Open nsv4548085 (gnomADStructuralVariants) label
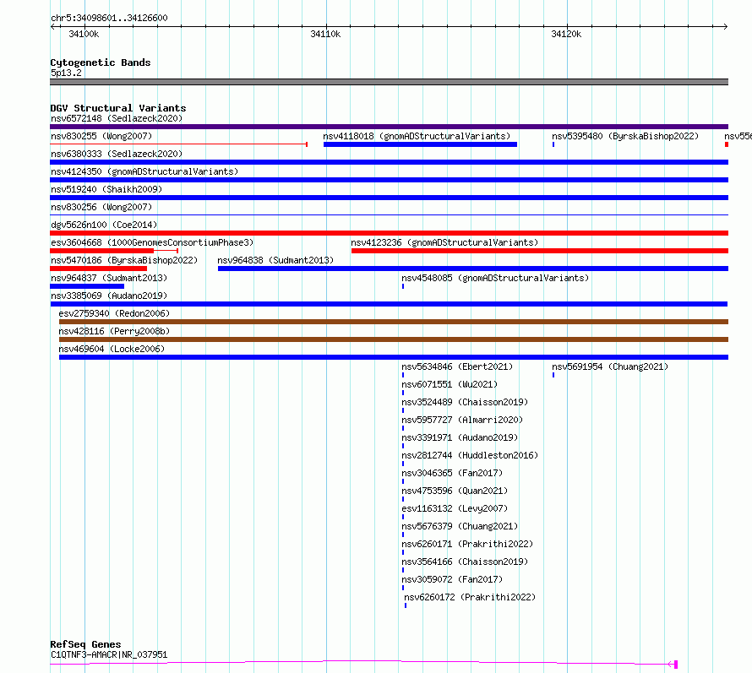Image resolution: width=752 pixels, height=673 pixels. coord(495,278)
